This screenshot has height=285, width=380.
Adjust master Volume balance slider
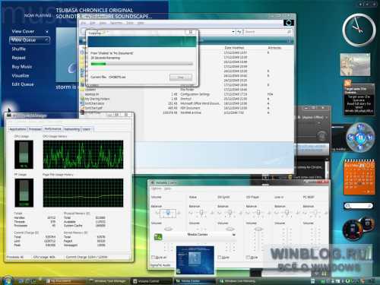[x=168, y=213]
